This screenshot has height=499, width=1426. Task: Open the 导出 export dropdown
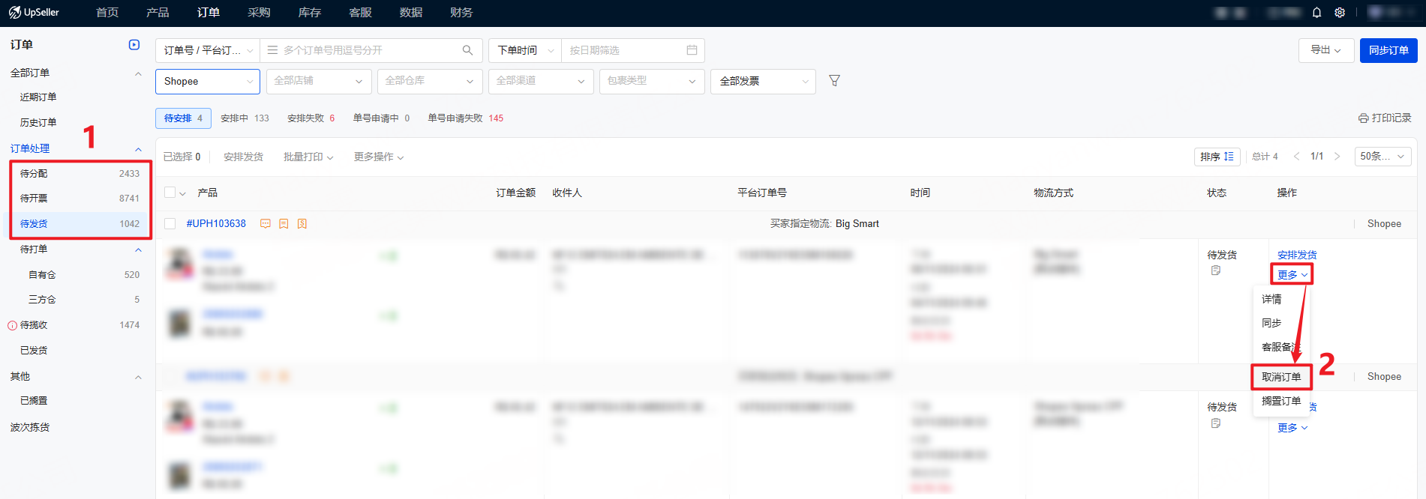1325,50
